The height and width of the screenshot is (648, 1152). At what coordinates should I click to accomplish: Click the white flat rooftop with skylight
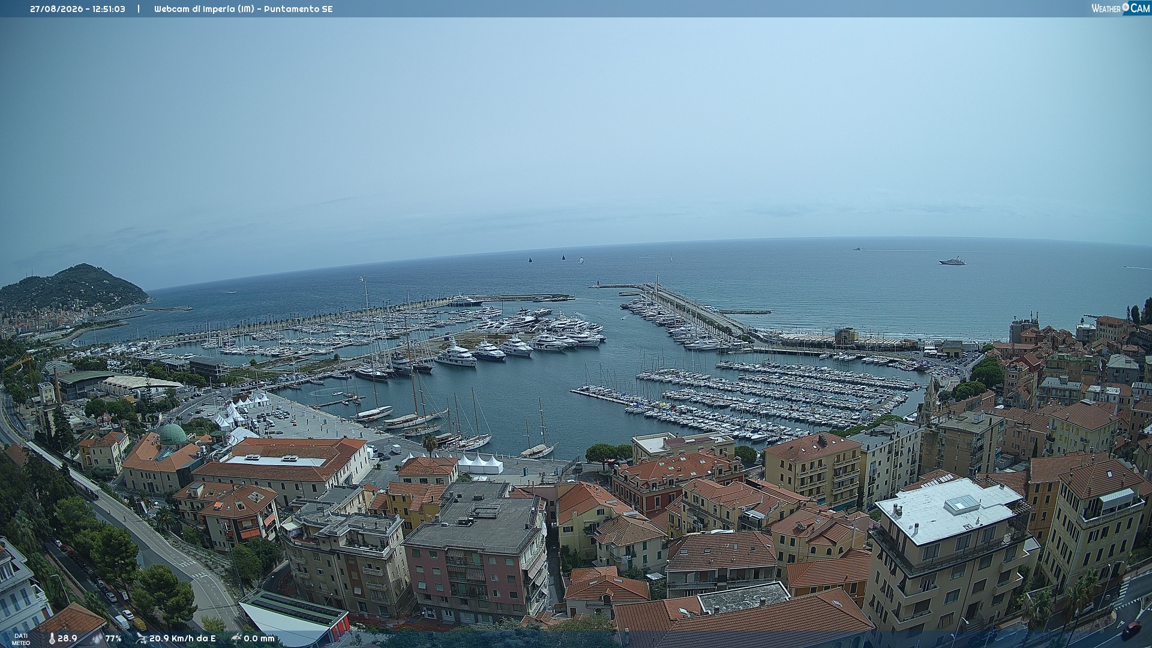click(947, 508)
